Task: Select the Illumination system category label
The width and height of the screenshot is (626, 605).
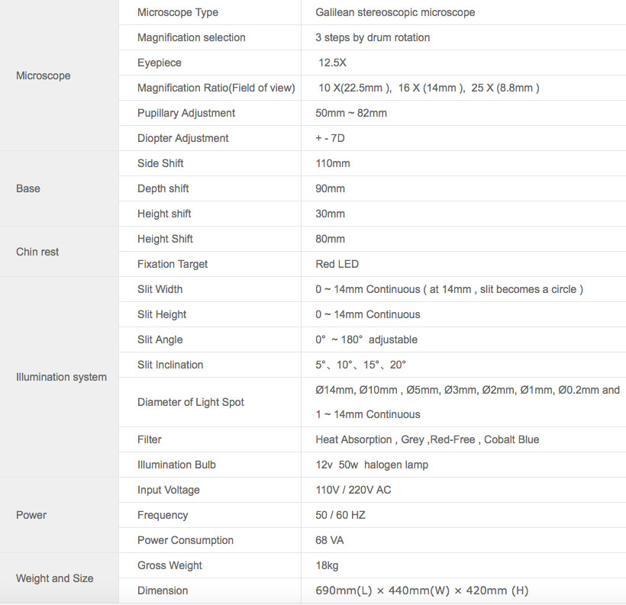Action: pos(61,377)
